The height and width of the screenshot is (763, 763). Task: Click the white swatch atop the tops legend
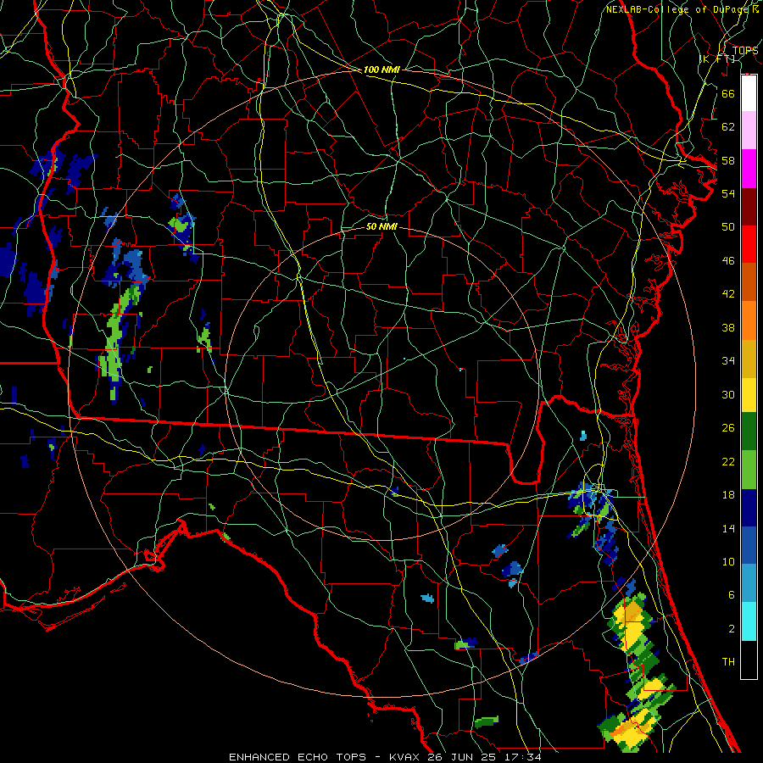coord(749,93)
